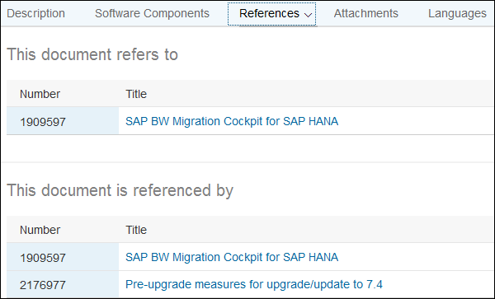Open SAP BW Migration Cockpit link under refers to
Image resolution: width=495 pixels, height=299 pixels.
(x=232, y=121)
